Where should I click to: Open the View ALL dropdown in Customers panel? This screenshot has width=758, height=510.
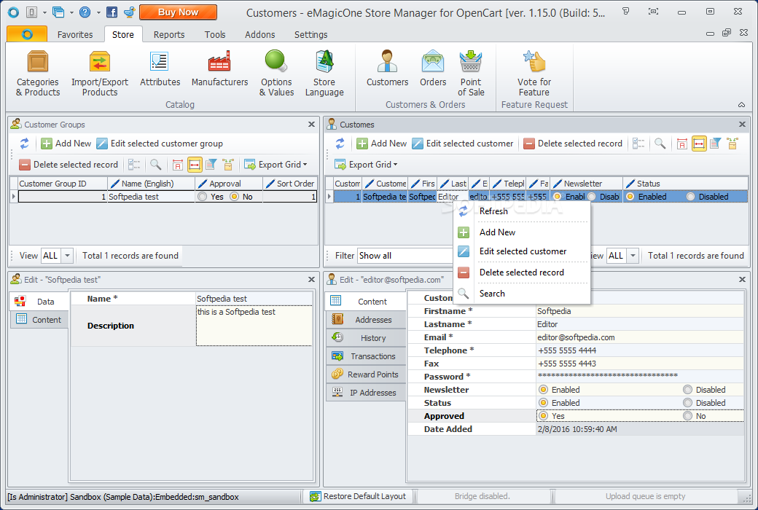pyautogui.click(x=633, y=256)
